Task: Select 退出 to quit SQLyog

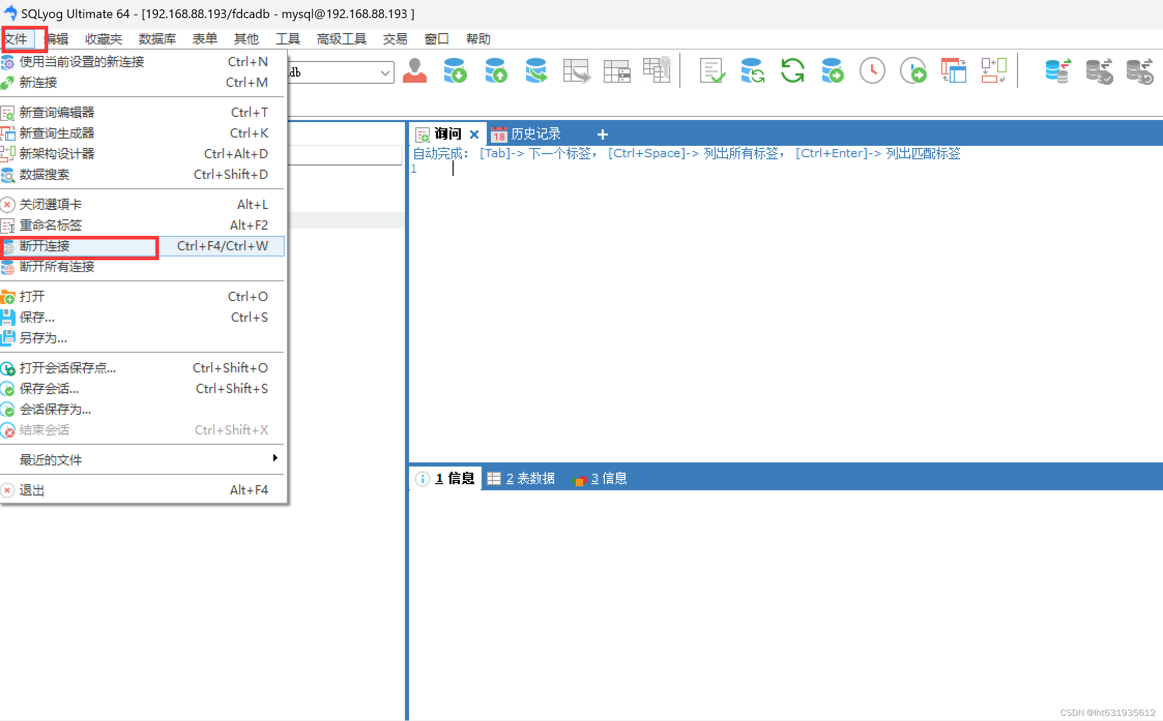Action: click(32, 490)
